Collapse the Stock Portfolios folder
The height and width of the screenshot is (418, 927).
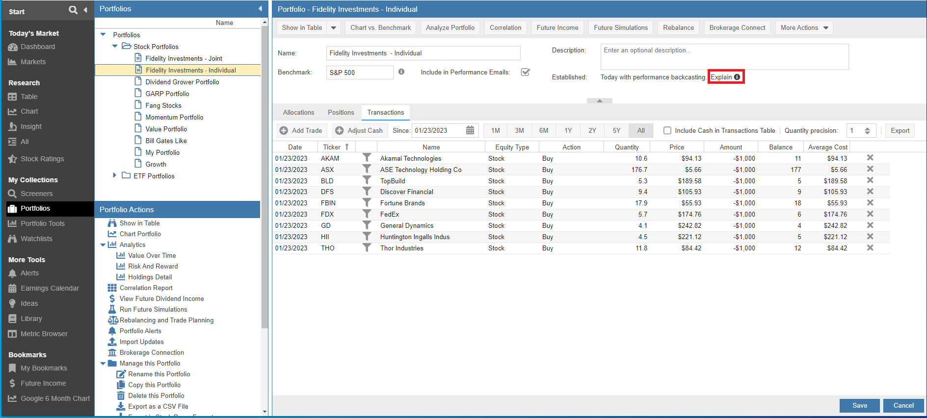[x=115, y=46]
